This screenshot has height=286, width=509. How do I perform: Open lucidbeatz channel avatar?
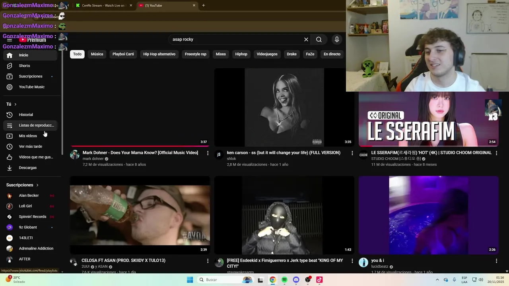click(x=363, y=262)
